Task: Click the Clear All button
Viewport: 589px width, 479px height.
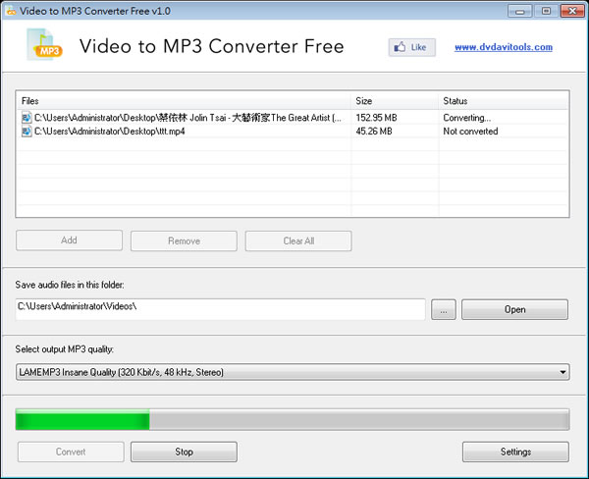Action: pos(298,240)
